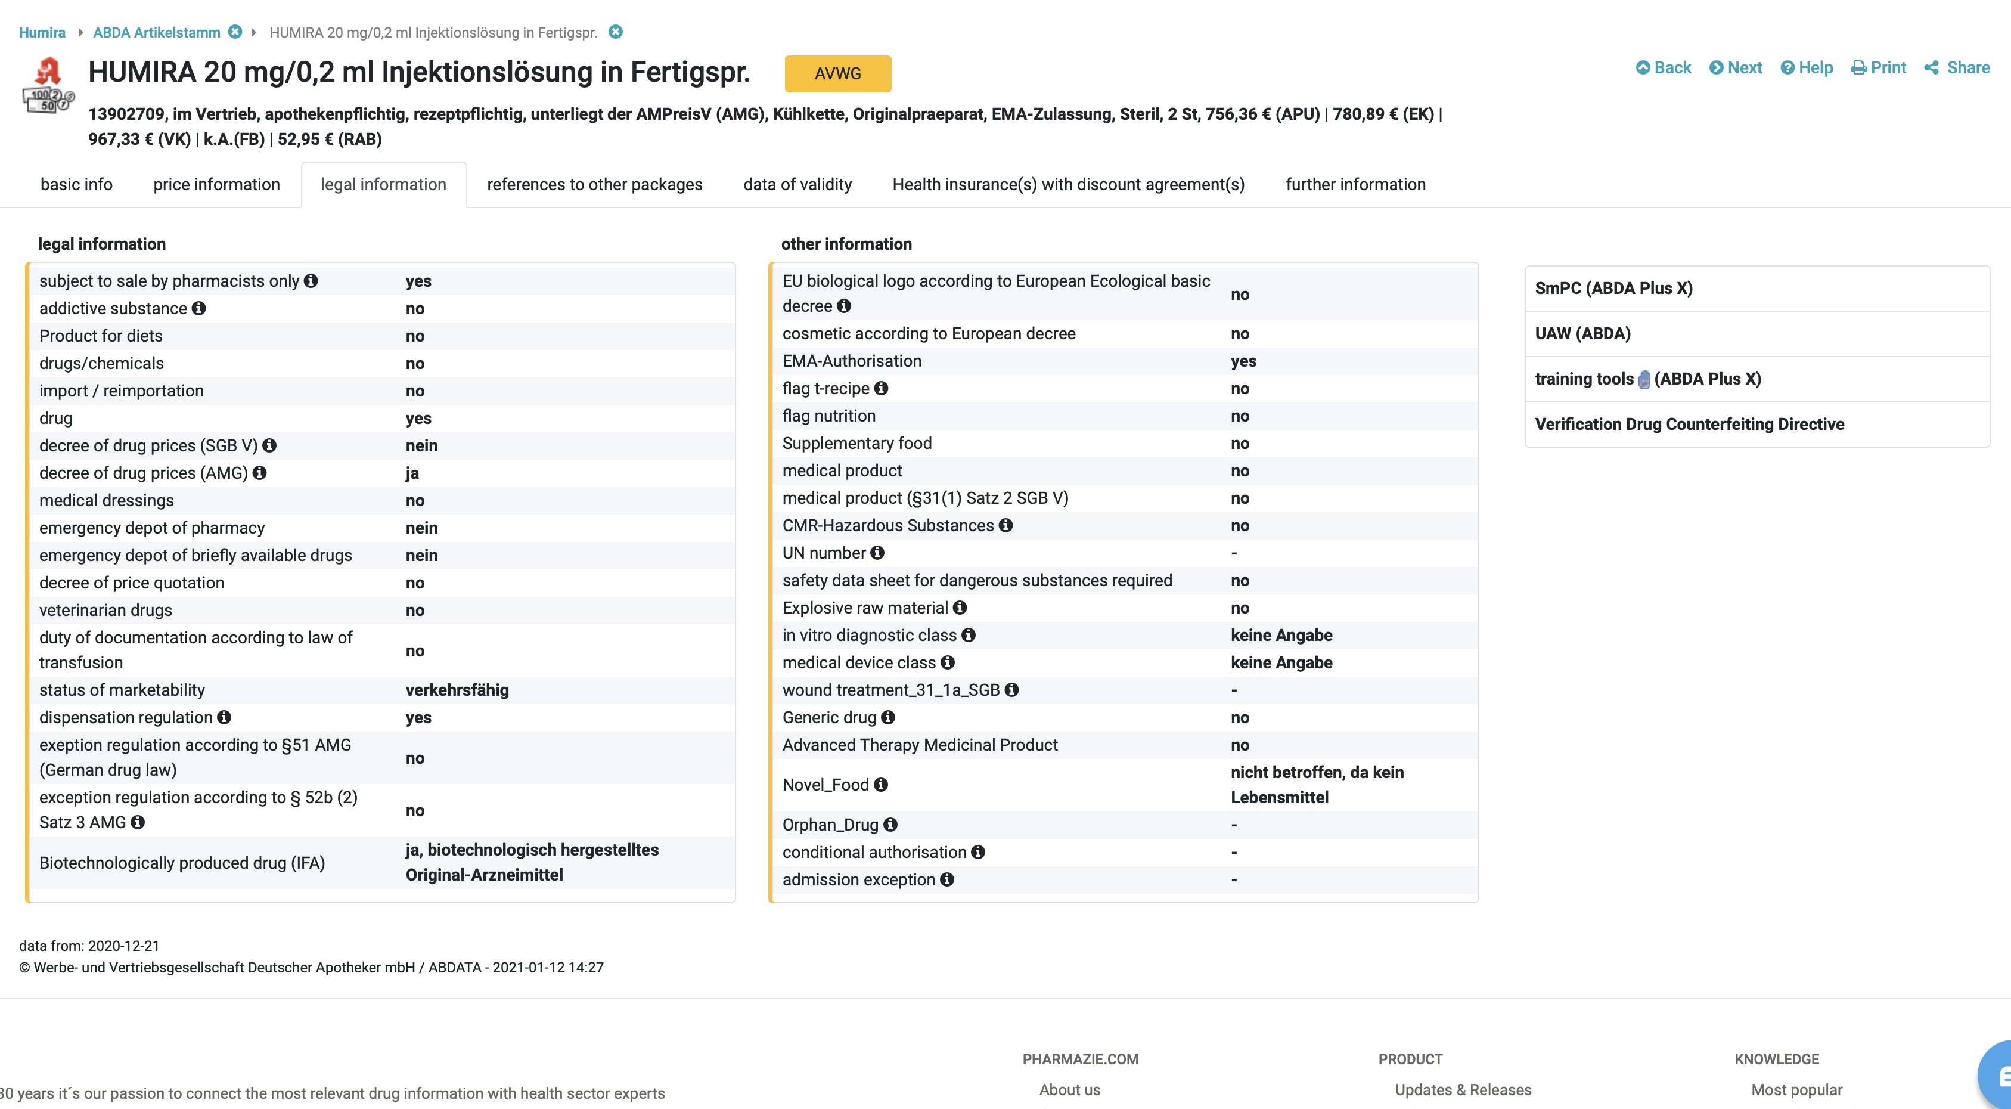Show info for wound treatment_31_1a_SGB

click(1011, 690)
